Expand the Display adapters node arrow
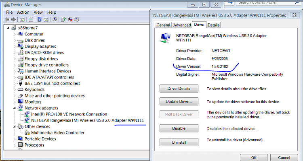 15,47
